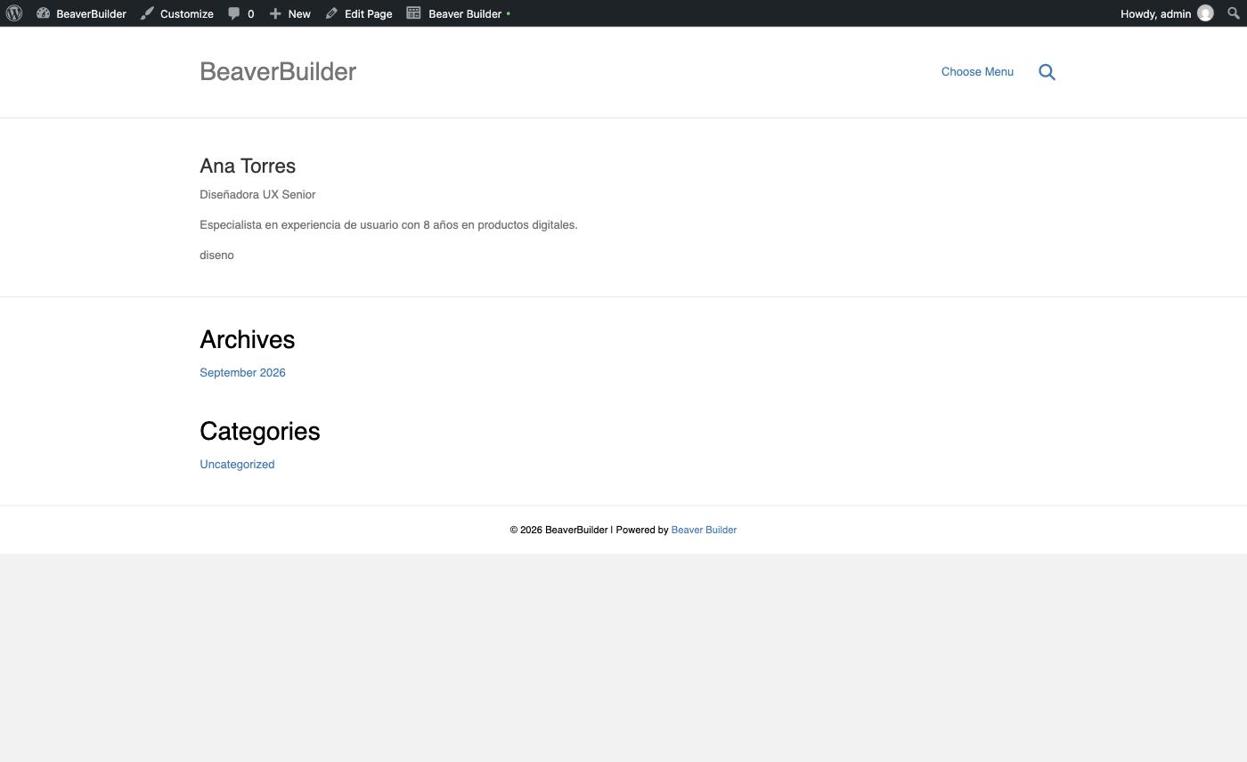Click the Ana Torres heading
1247x762 pixels.
coord(248,166)
